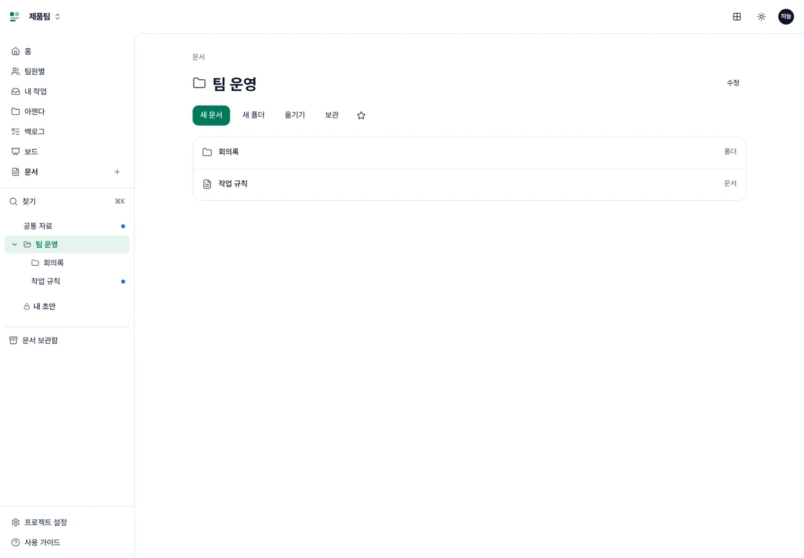The height and width of the screenshot is (558, 804).
Task: Open 공통 자료 in document tree
Action: coord(67,226)
